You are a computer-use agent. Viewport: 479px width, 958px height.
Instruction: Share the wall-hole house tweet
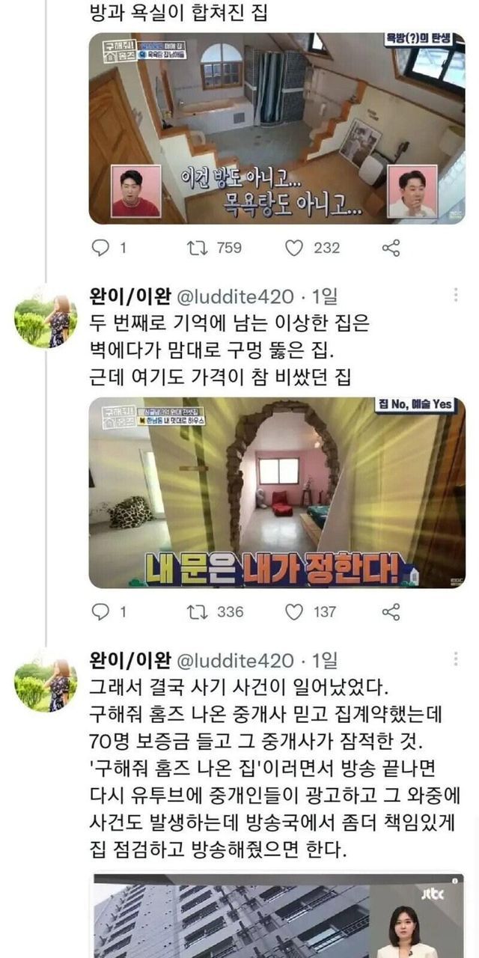pyautogui.click(x=391, y=611)
